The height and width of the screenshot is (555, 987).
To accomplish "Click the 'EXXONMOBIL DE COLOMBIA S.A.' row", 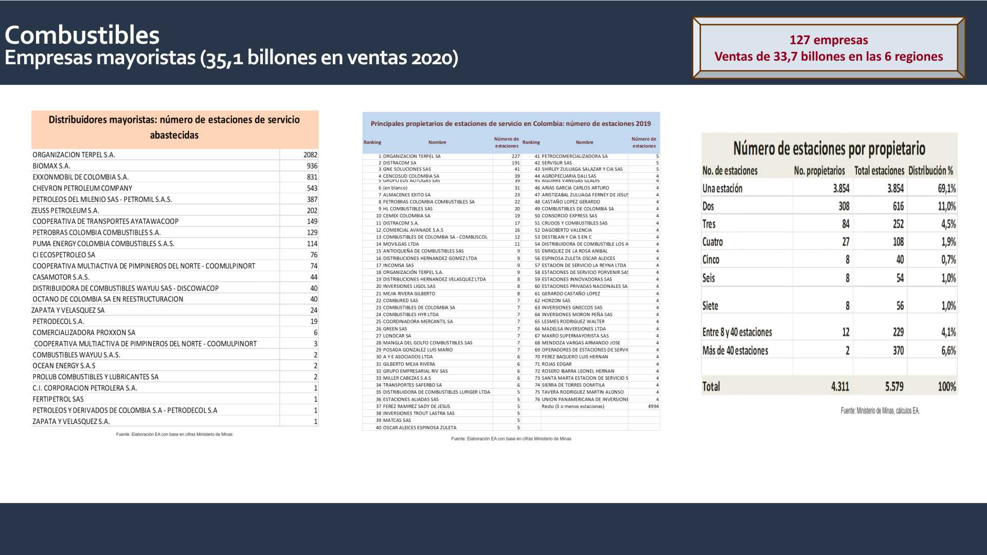I will pos(175,177).
